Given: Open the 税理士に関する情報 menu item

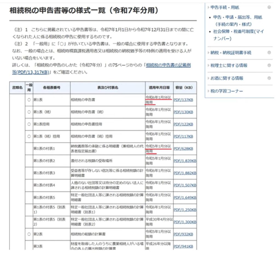Looking at the screenshot, I should click(229, 65).
